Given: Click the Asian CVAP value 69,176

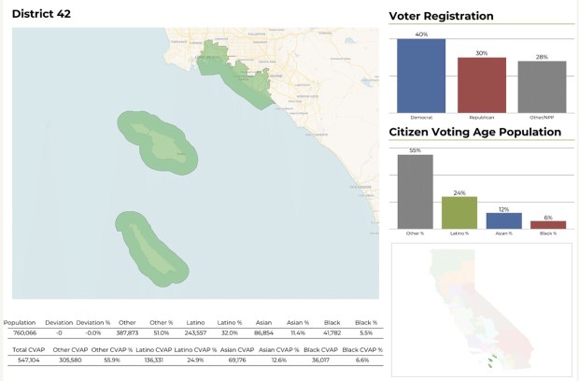Looking at the screenshot, I should pos(242,360).
